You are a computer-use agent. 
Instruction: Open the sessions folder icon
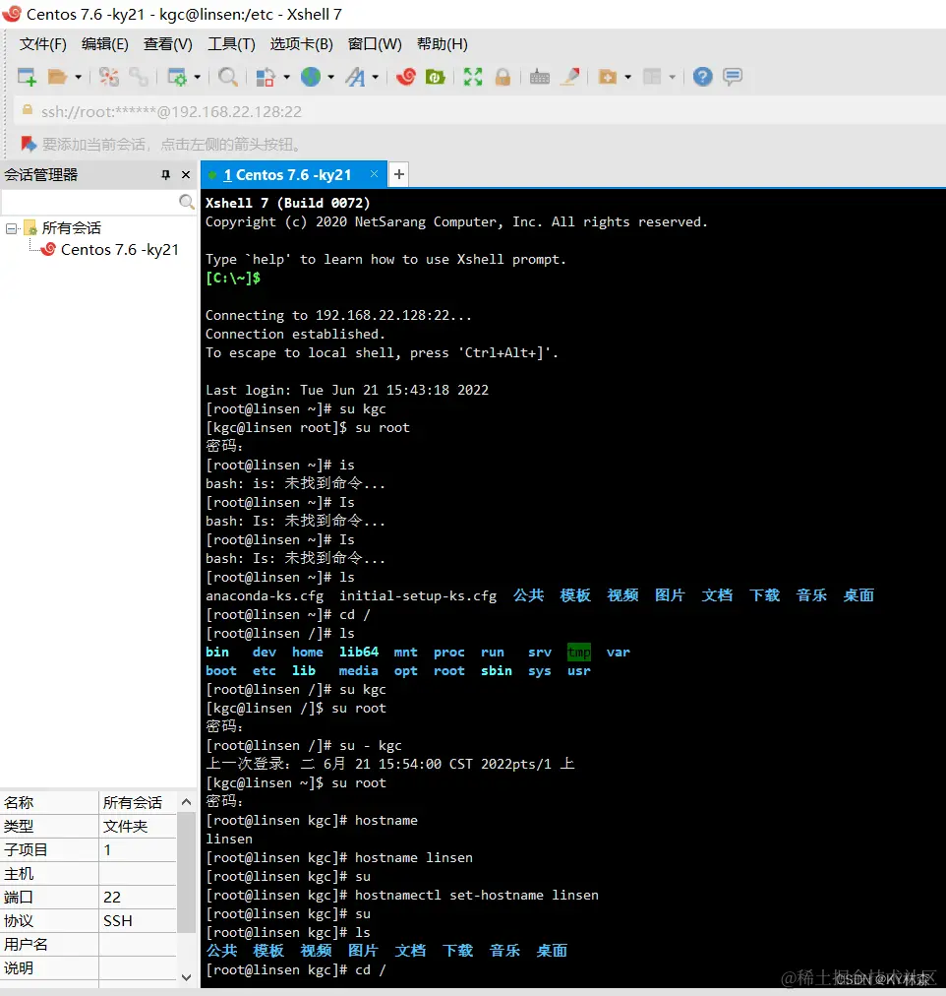coord(58,77)
